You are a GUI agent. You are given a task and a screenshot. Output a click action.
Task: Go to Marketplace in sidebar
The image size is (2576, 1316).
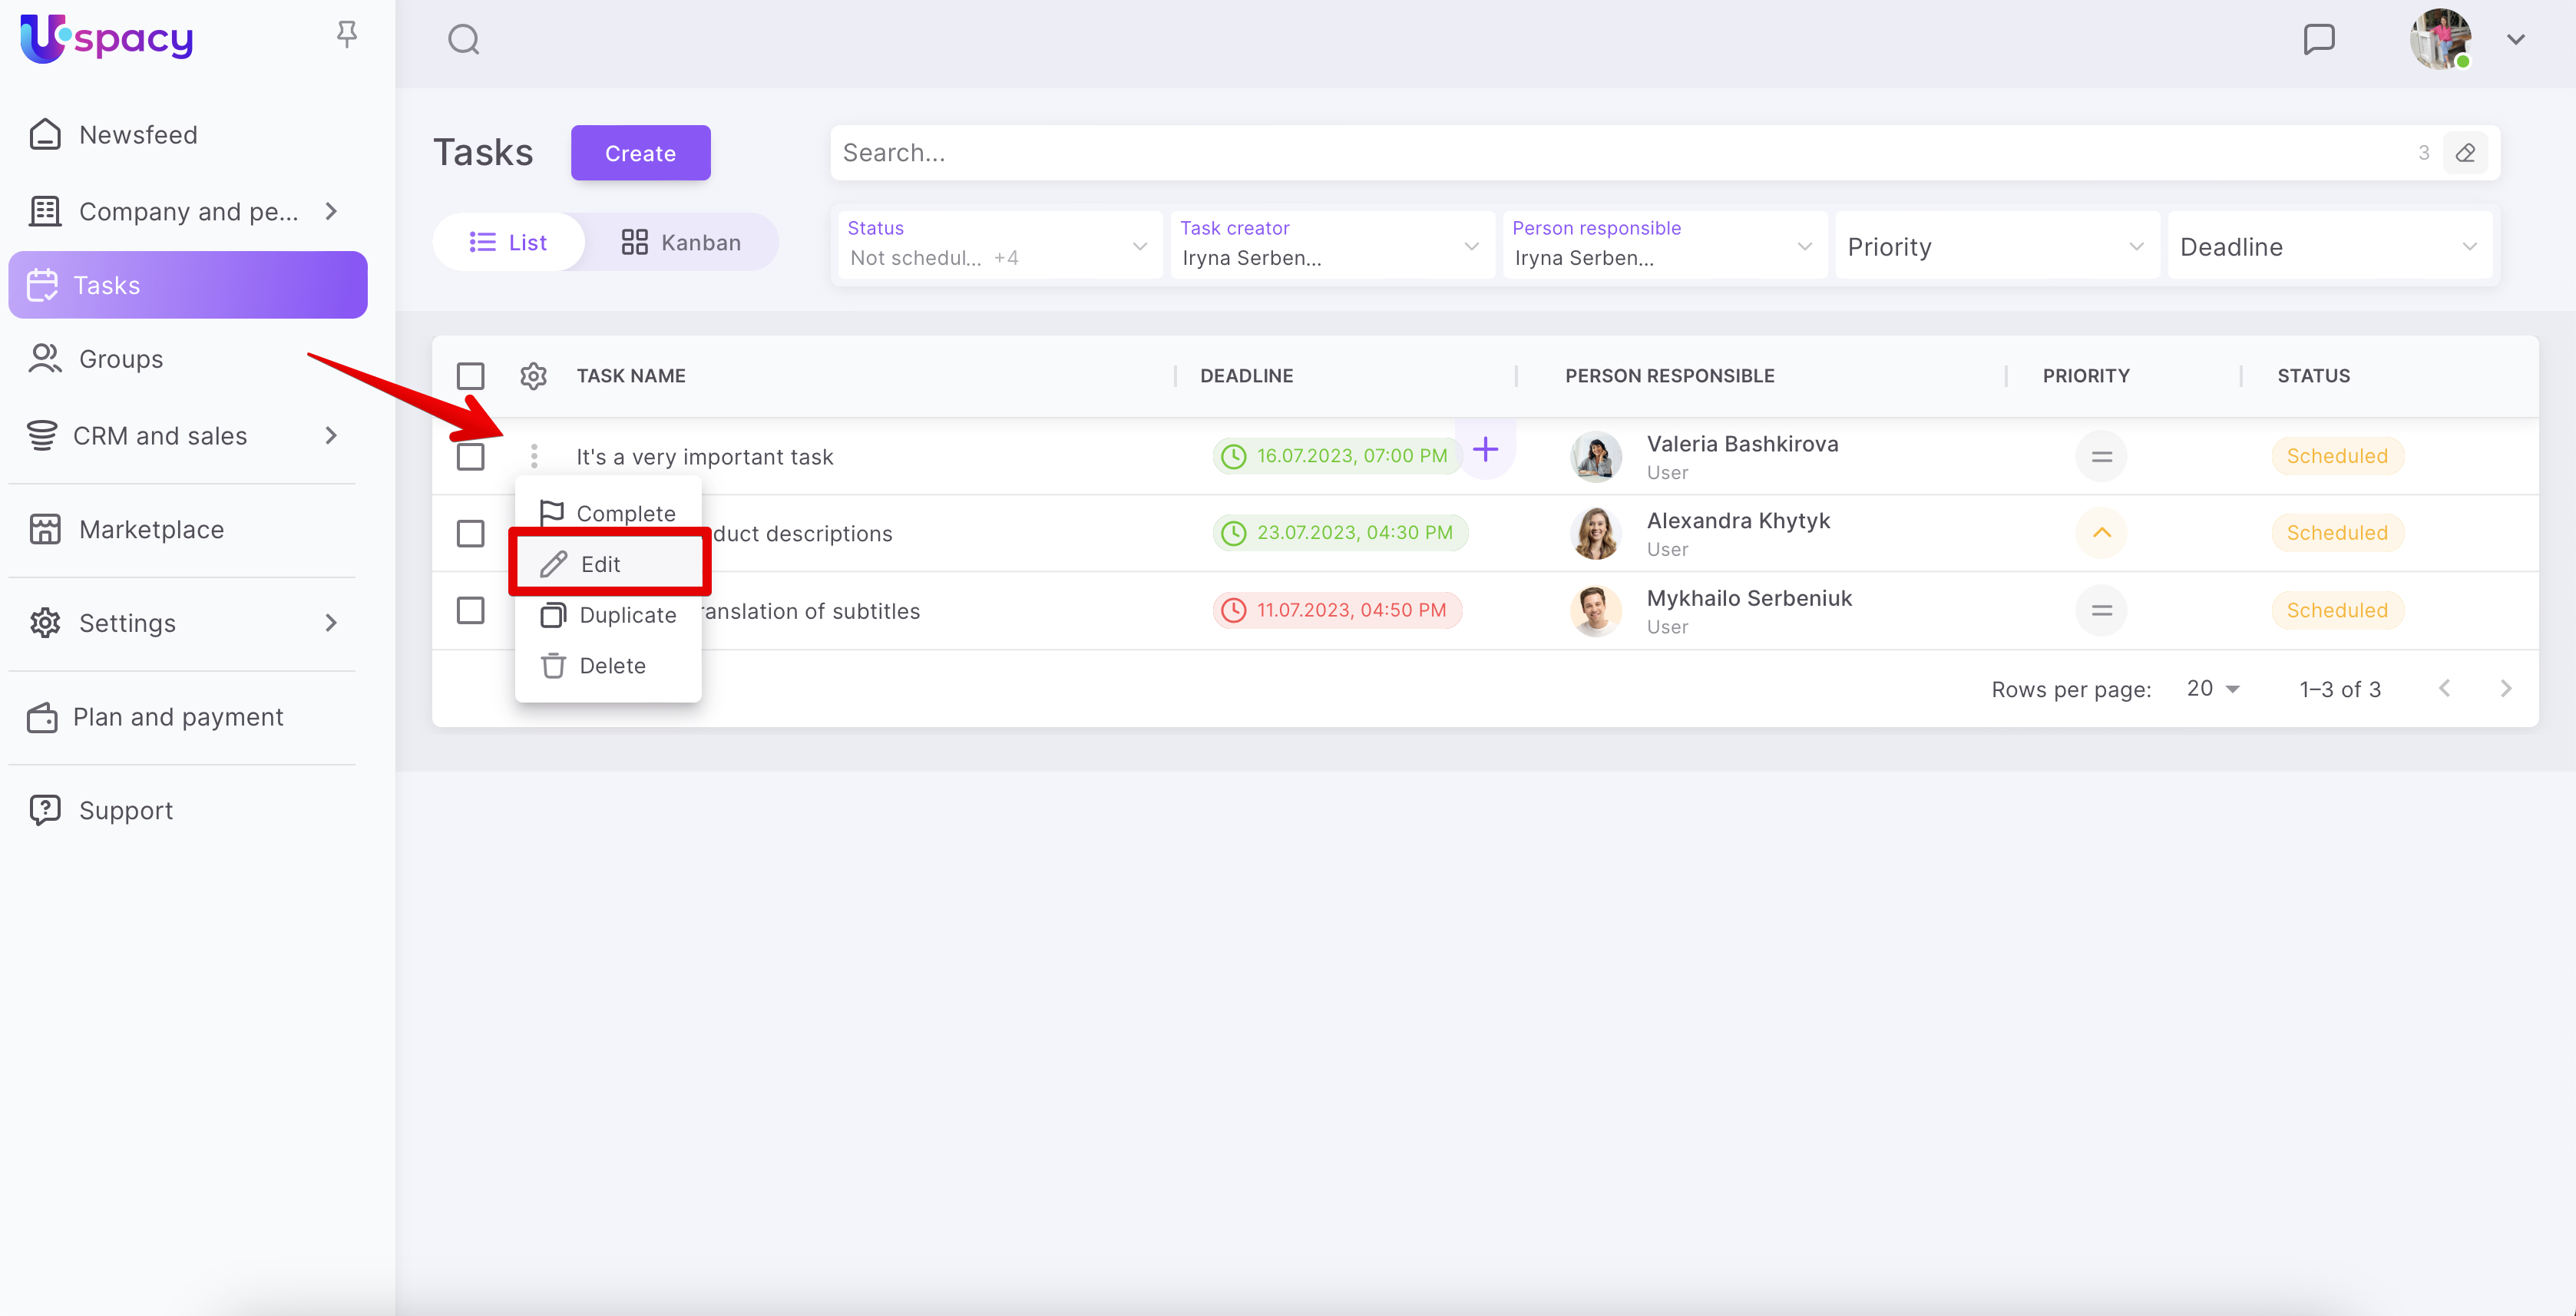(151, 529)
